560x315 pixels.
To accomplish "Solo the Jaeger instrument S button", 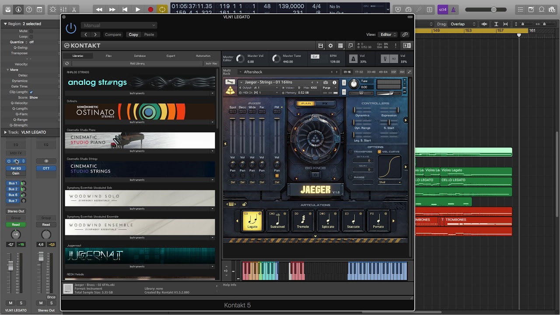I will (344, 83).
